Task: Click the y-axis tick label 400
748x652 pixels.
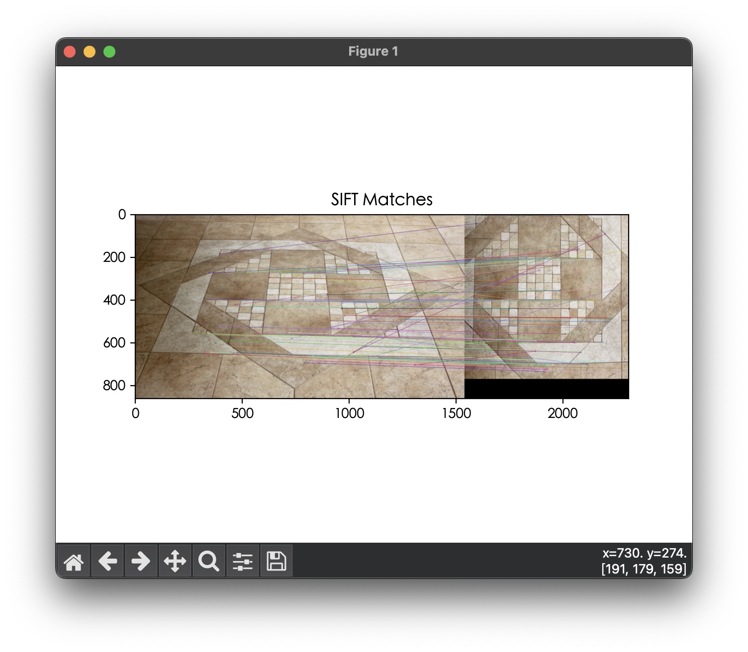Action: (x=114, y=300)
